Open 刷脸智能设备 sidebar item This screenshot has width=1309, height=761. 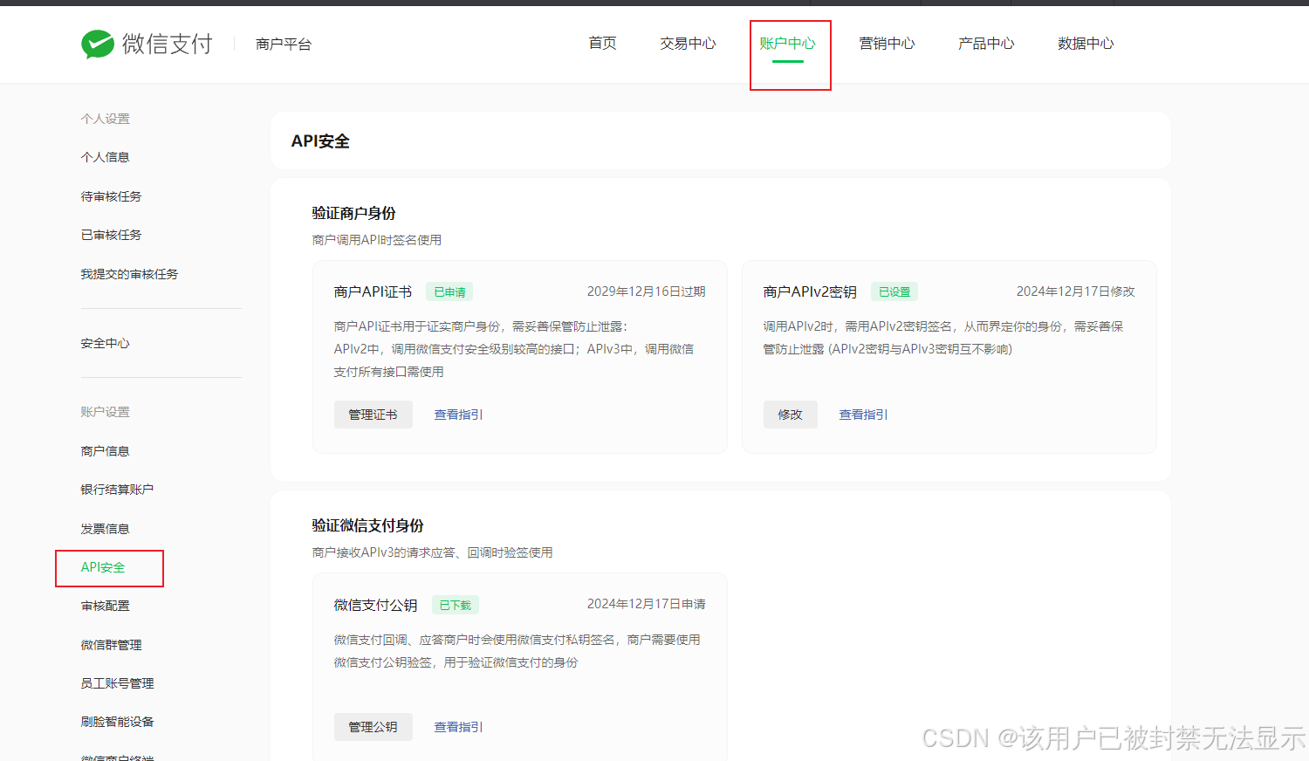(118, 722)
